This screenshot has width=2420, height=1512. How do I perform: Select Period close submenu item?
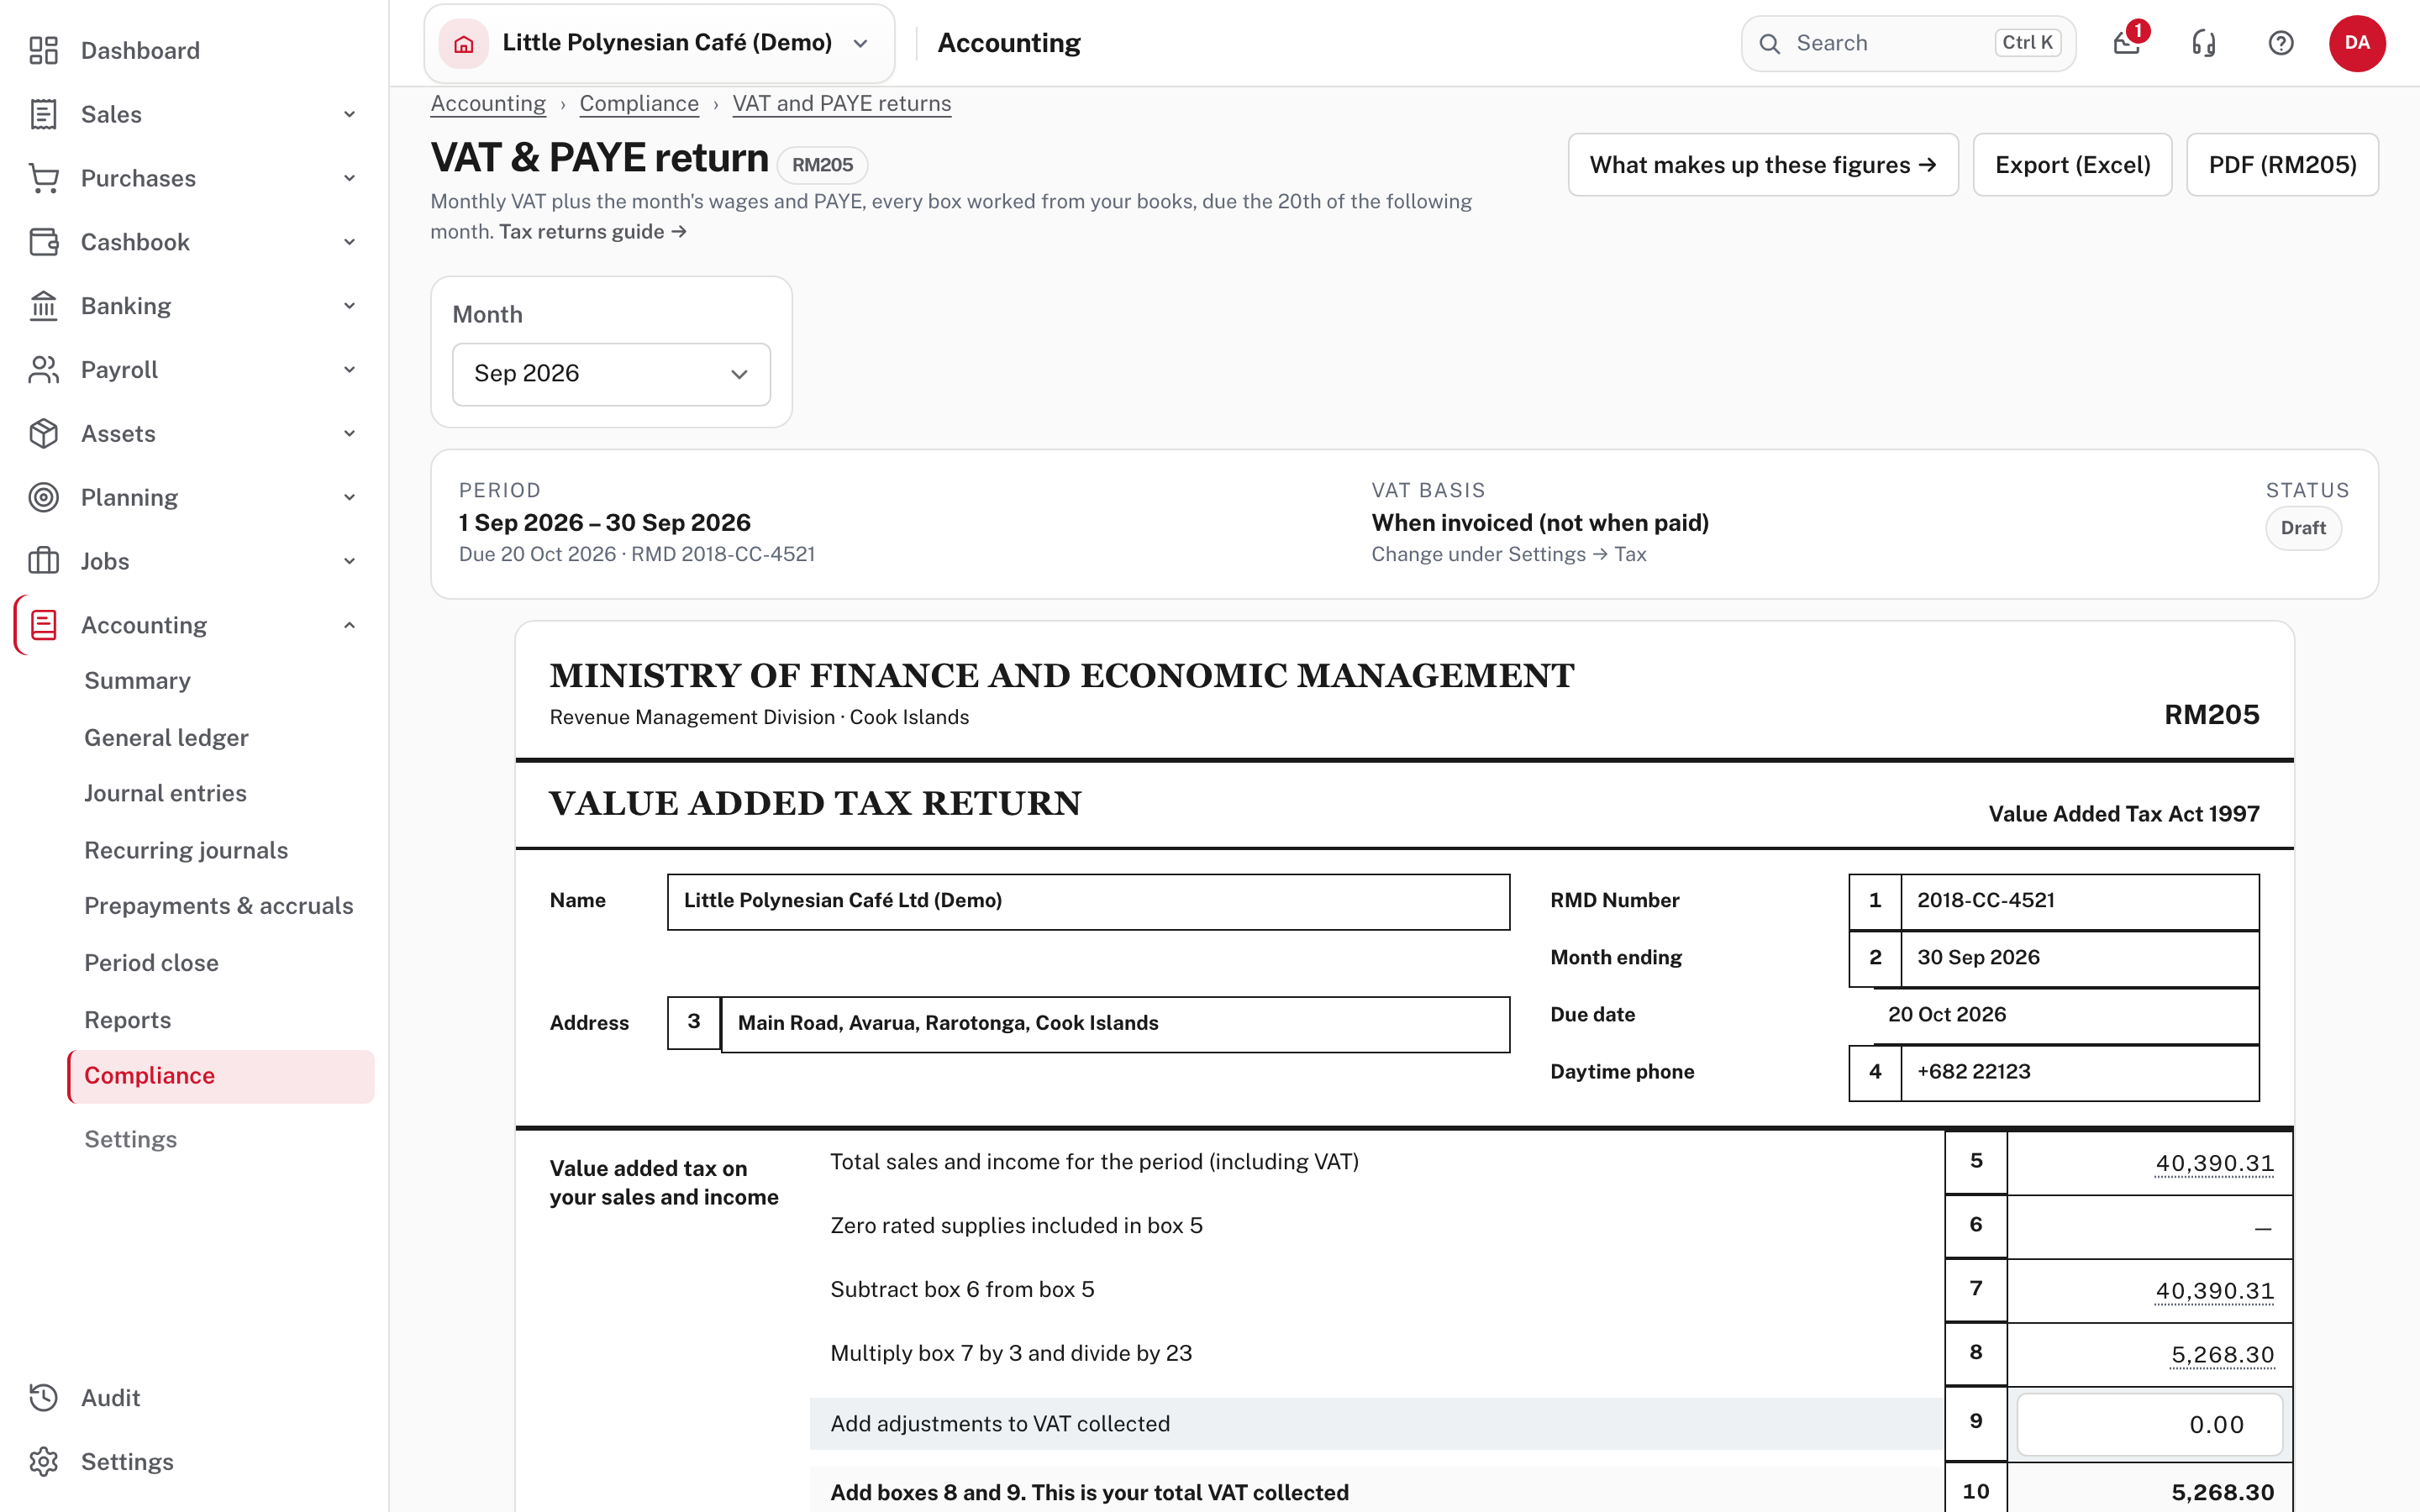pos(151,962)
